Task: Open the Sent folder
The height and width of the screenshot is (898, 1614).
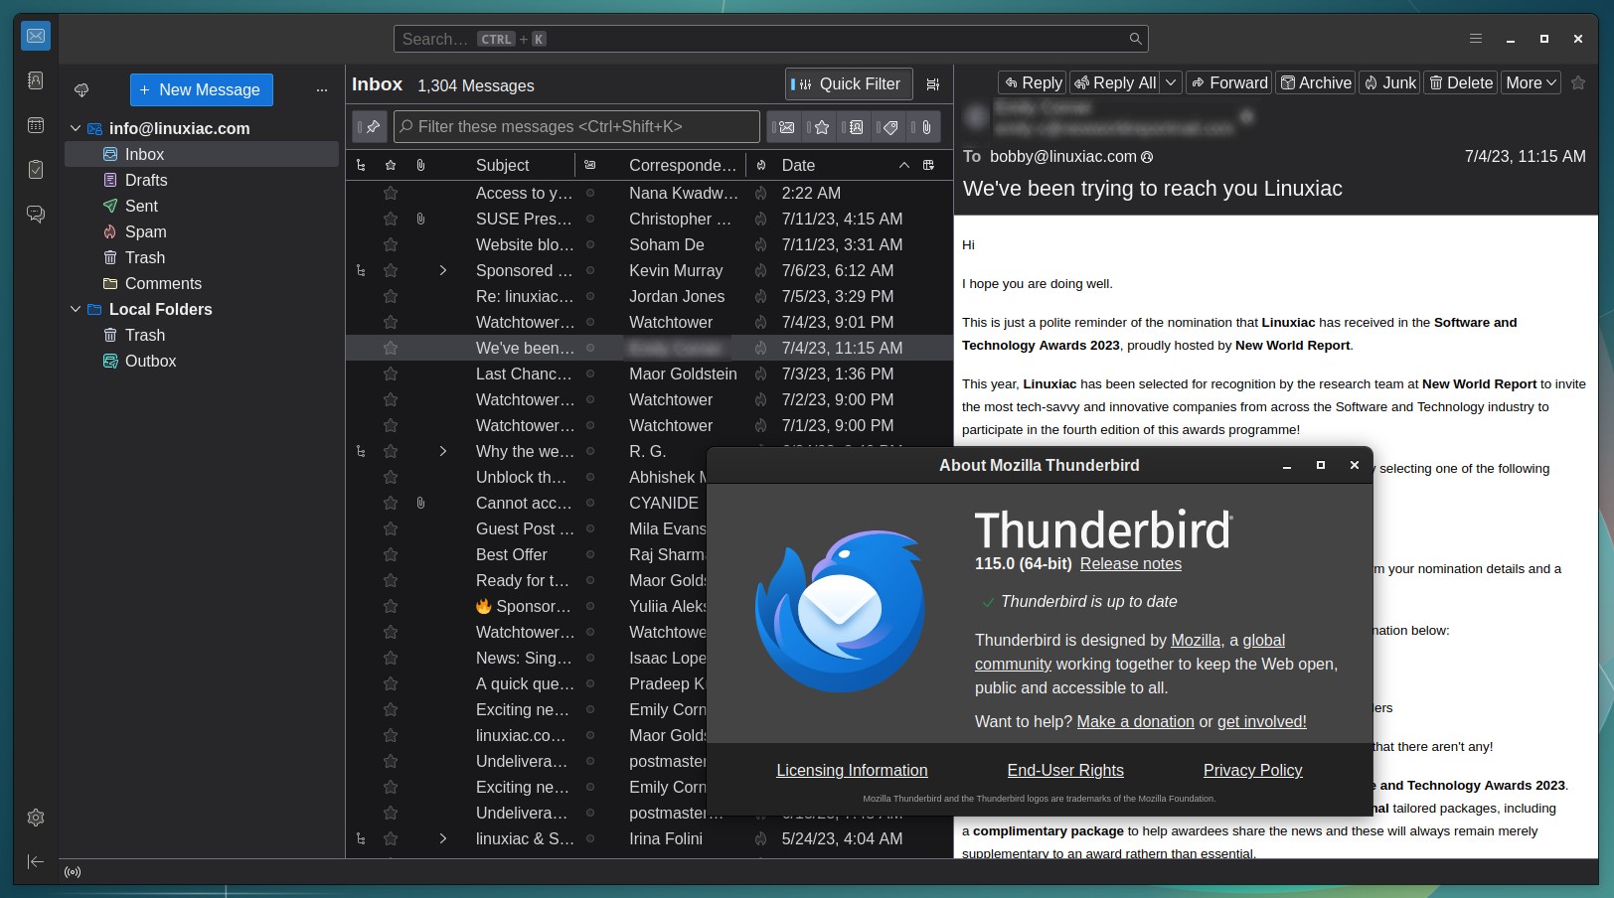Action: point(202,206)
